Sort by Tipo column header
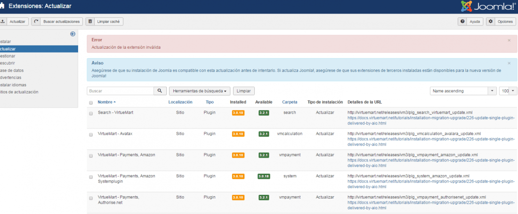This screenshot has height=214, width=518. point(210,102)
